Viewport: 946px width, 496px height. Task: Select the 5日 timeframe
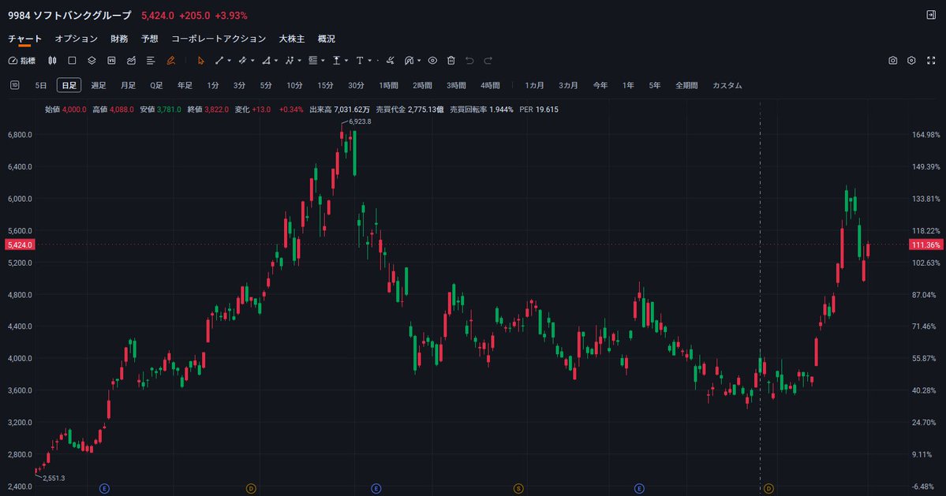40,86
